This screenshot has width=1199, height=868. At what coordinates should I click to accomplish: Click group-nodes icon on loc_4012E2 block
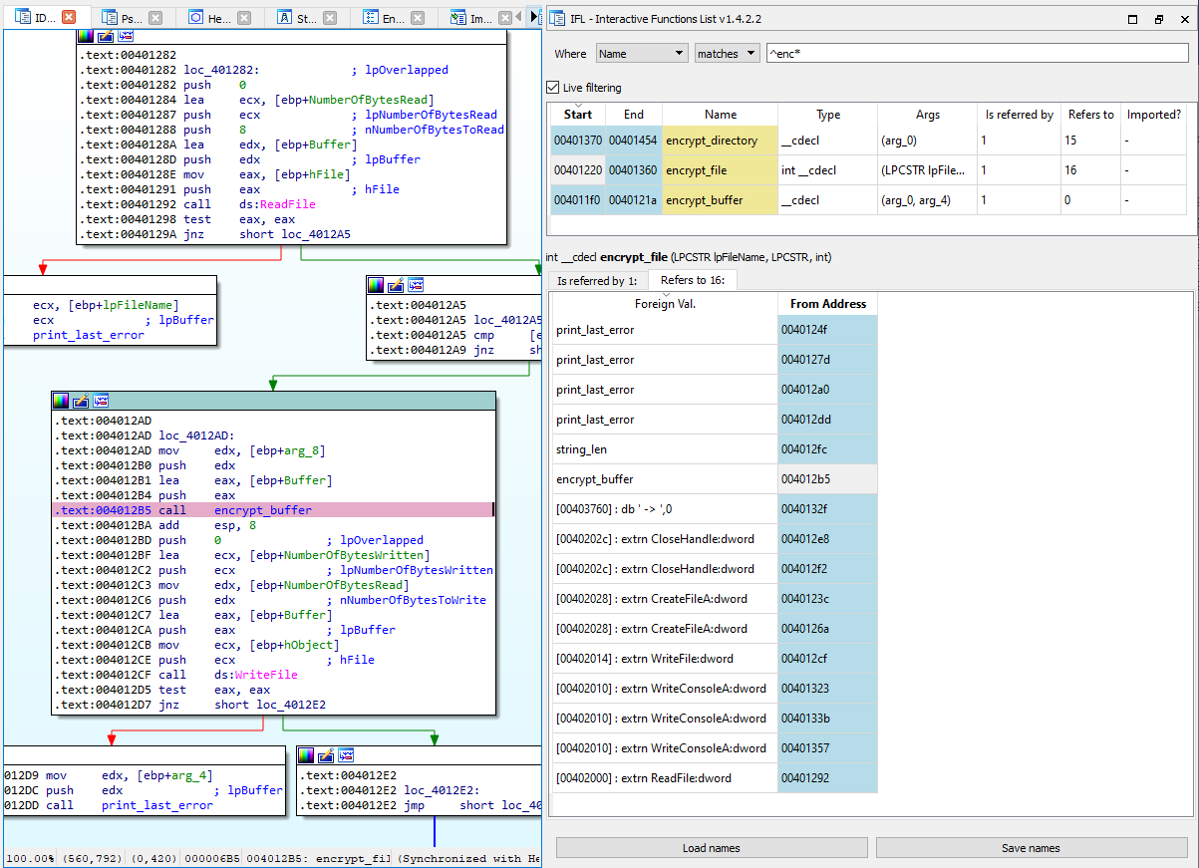(346, 755)
